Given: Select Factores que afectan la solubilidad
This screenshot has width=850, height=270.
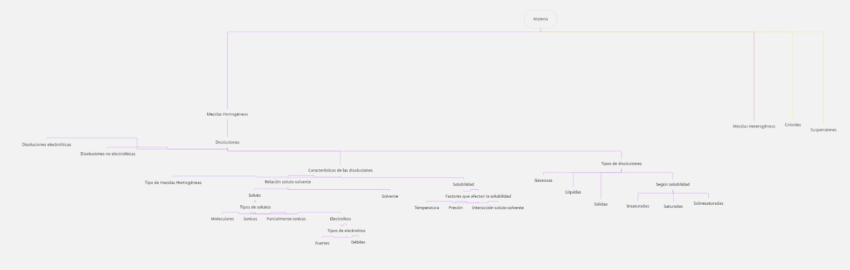Looking at the screenshot, I should pyautogui.click(x=478, y=196).
